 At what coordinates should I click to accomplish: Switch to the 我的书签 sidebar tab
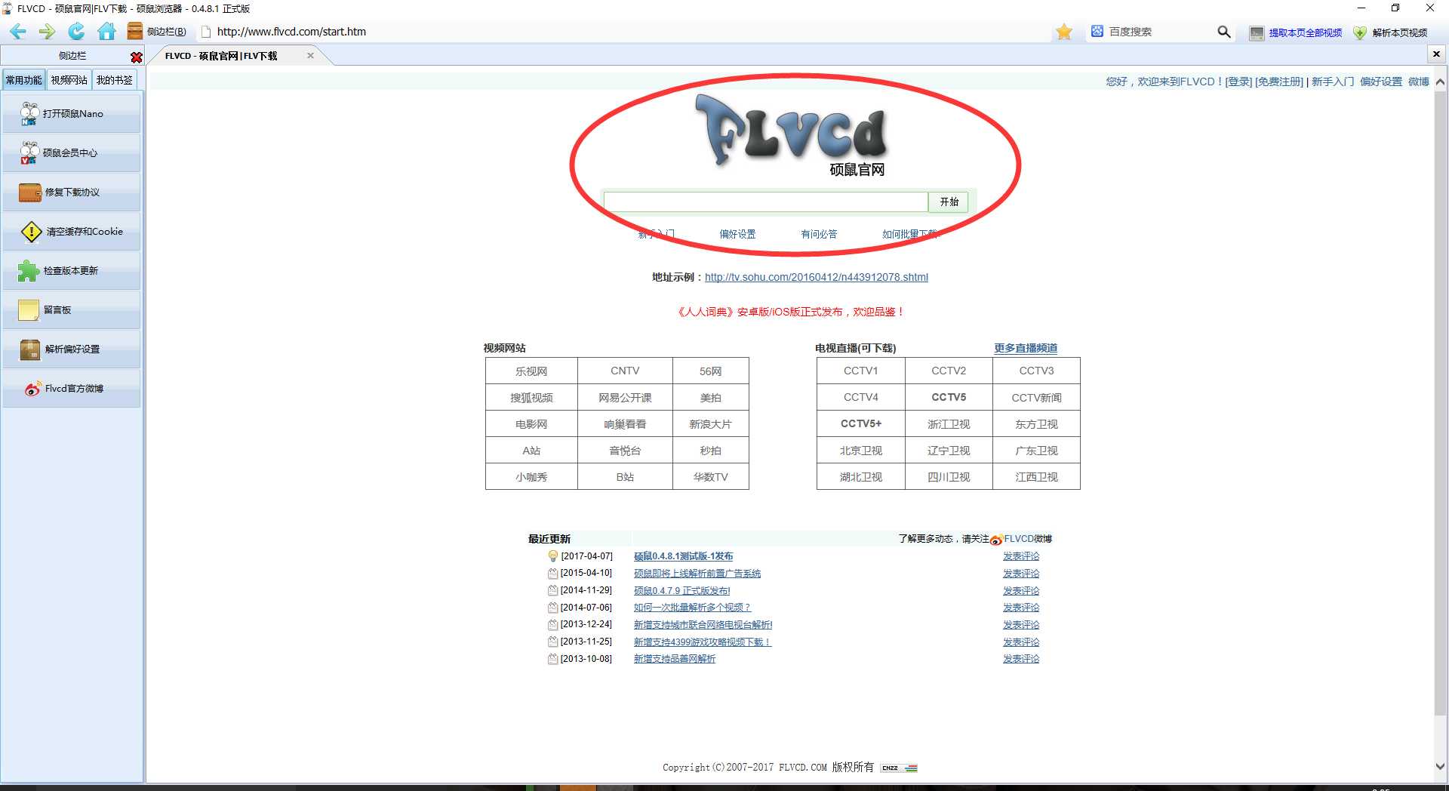114,80
